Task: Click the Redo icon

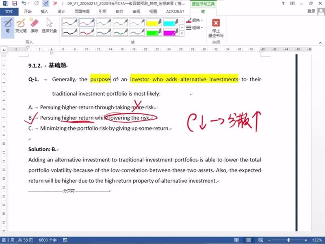Action: point(37,3)
